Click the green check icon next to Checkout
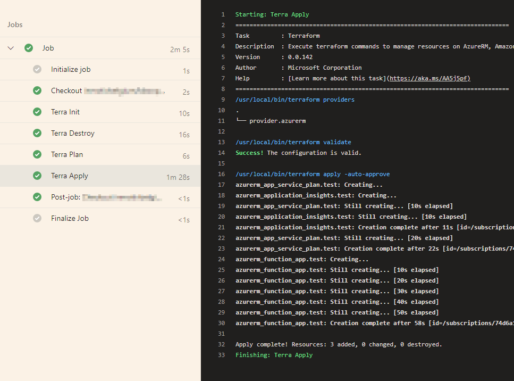The width and height of the screenshot is (514, 381). pyautogui.click(x=37, y=90)
